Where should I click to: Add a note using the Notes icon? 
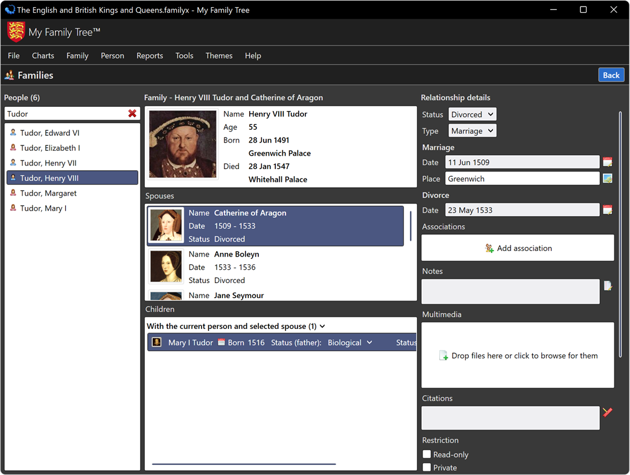click(608, 285)
